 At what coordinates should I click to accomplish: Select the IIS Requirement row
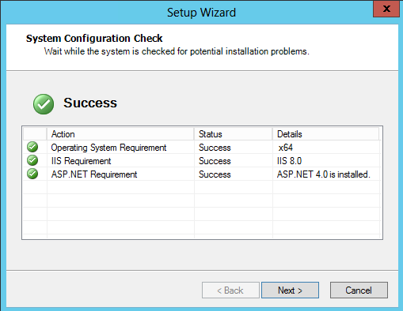click(202, 161)
